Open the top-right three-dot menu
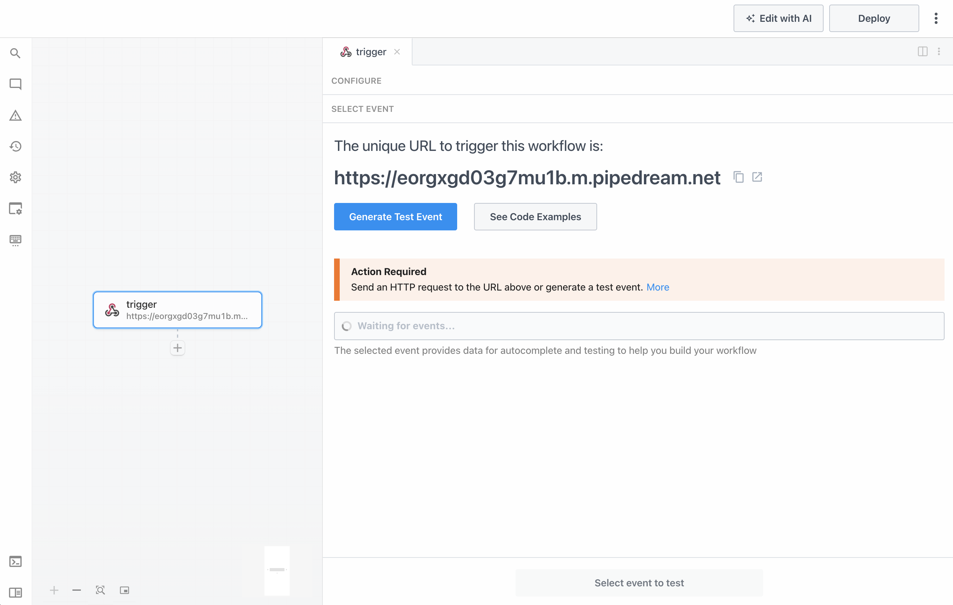Screen dimensions: 953x605 click(936, 18)
